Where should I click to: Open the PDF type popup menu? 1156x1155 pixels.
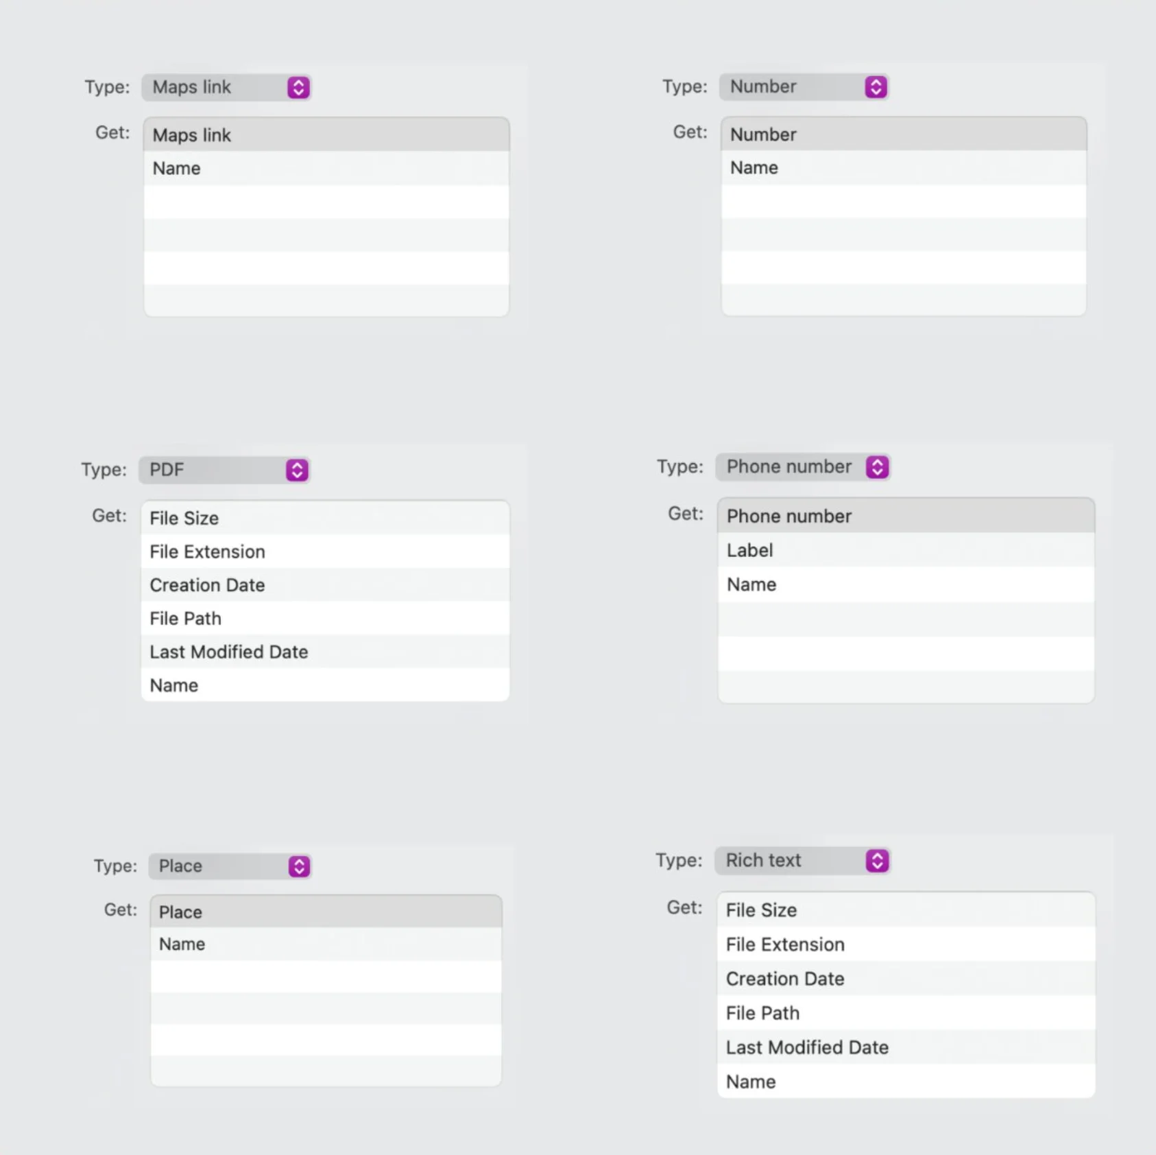point(224,470)
